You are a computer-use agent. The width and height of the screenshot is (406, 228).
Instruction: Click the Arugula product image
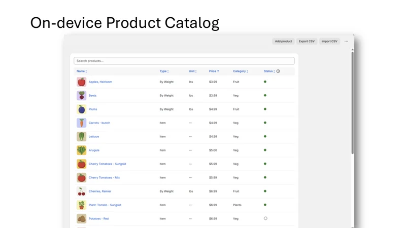(81, 150)
